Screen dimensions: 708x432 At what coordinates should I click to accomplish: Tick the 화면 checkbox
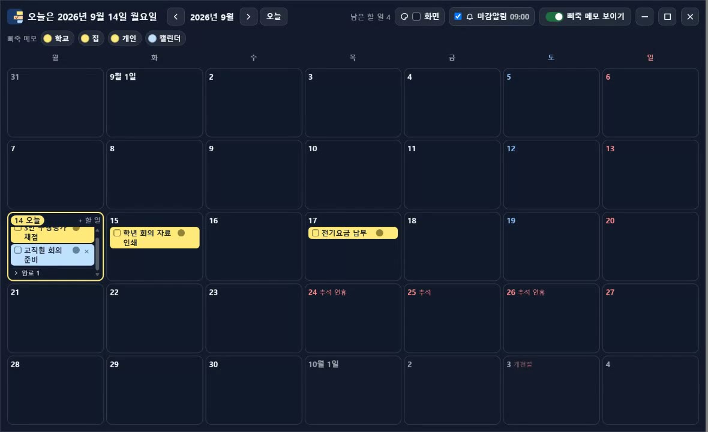[416, 17]
